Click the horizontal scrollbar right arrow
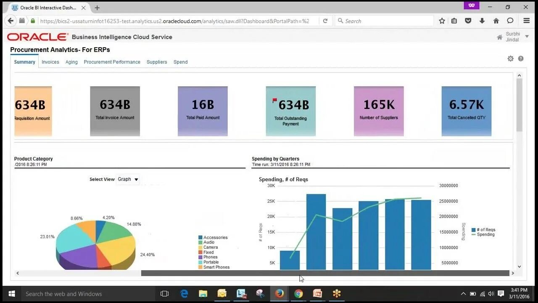Viewport: 538px width, 303px height. pyautogui.click(x=513, y=273)
